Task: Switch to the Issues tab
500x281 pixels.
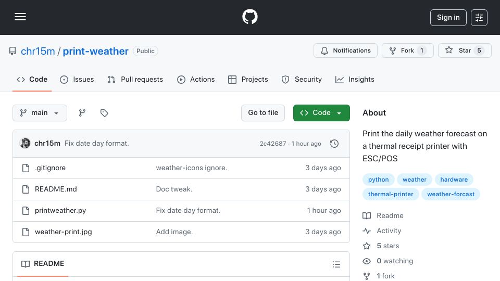Action: pos(77,79)
